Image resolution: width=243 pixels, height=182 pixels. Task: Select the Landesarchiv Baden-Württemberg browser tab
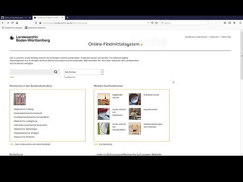coord(49,18)
